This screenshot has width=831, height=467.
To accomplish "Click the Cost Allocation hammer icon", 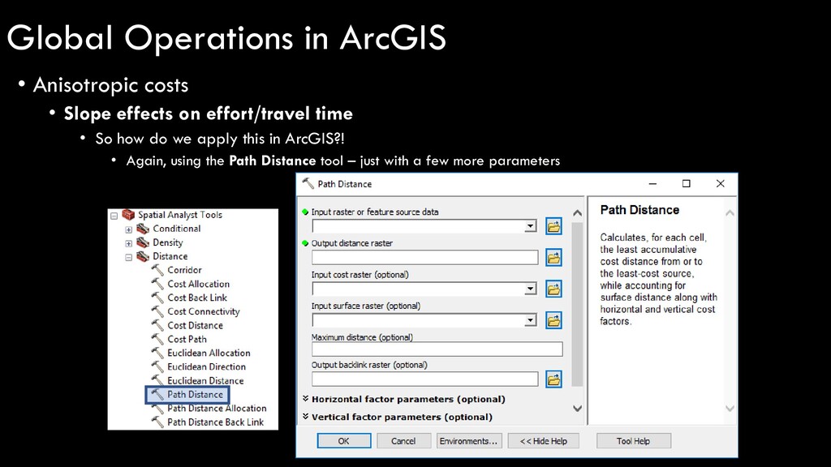I will (x=157, y=283).
